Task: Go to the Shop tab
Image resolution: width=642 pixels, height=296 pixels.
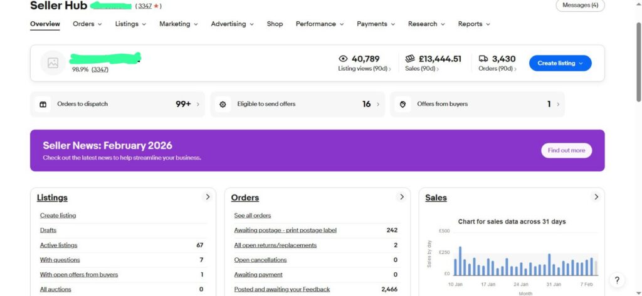Action: coord(275,24)
